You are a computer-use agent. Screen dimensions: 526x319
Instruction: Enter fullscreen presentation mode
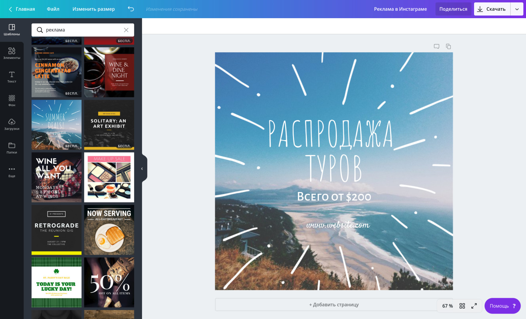tap(474, 306)
